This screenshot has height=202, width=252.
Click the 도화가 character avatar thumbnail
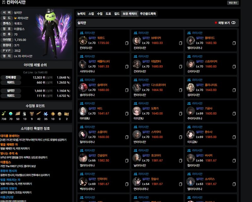point(137,111)
